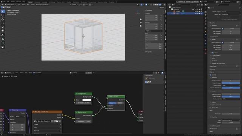Open Pixel Filter Type dropdown
The height and width of the screenshot is (136, 242).
pos(231,120)
